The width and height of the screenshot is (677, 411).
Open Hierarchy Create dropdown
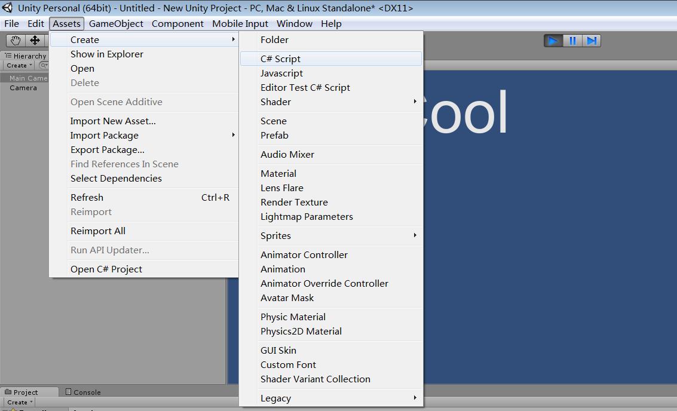tap(20, 65)
